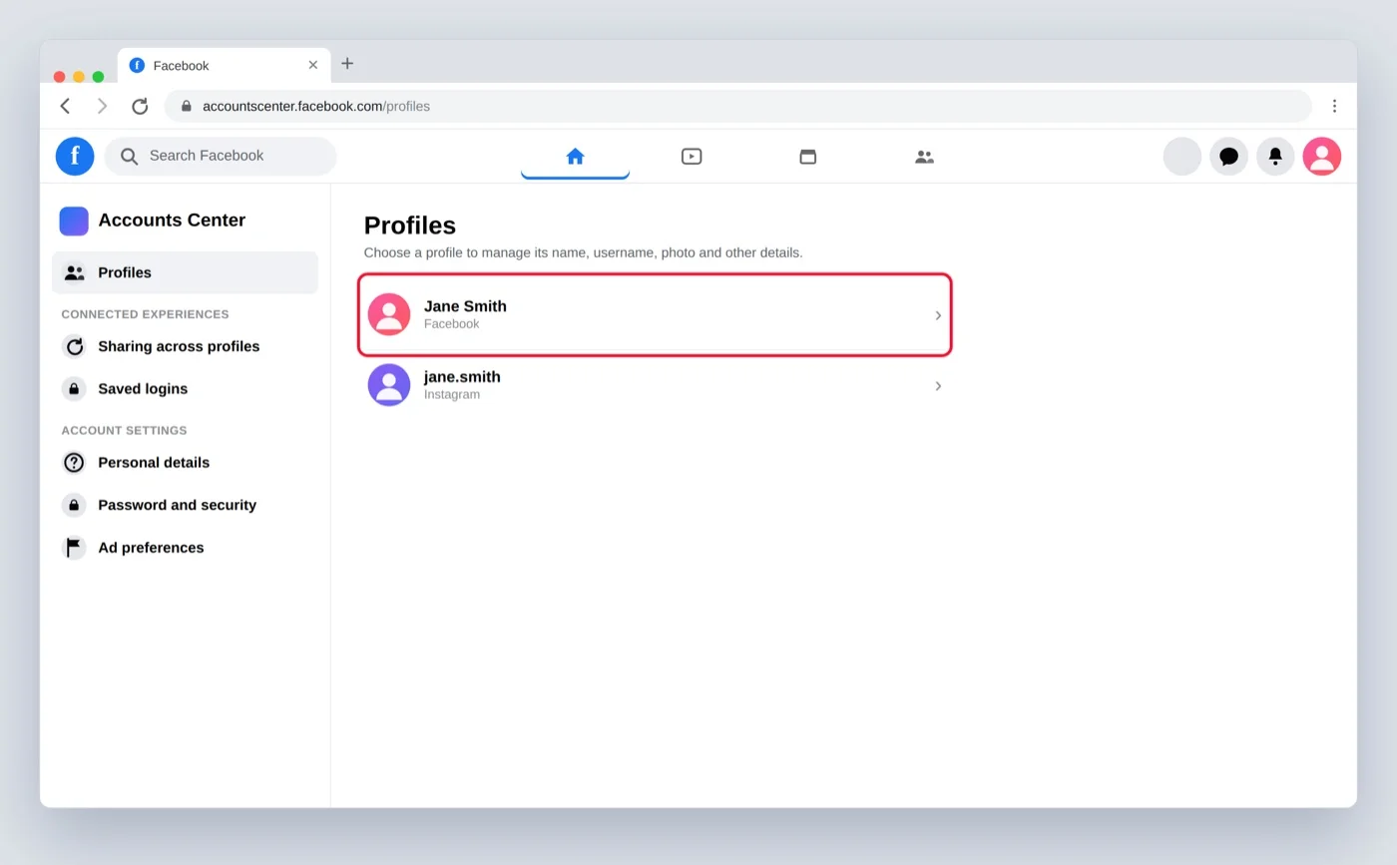Click the Accounts Center heading
Viewport: 1397px width, 865px height.
tap(172, 220)
